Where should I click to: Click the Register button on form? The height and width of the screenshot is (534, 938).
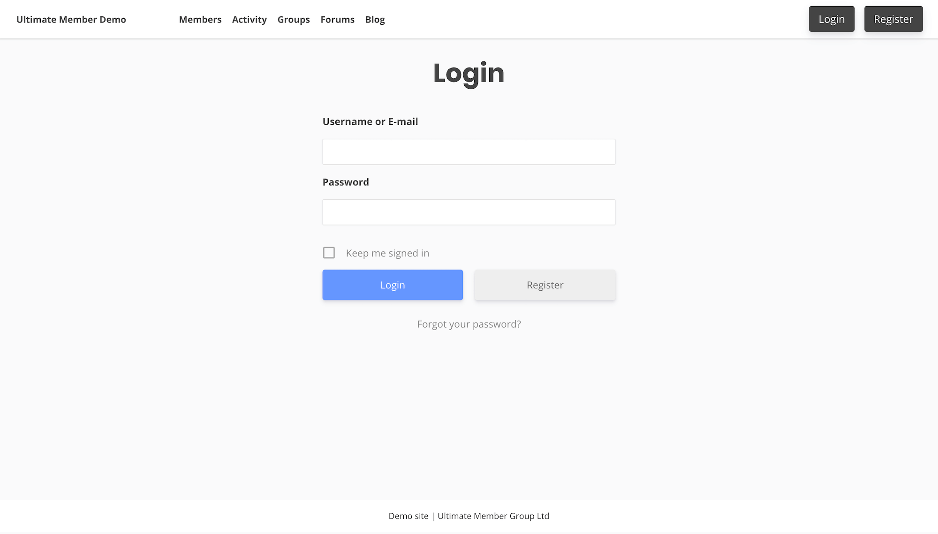click(545, 285)
